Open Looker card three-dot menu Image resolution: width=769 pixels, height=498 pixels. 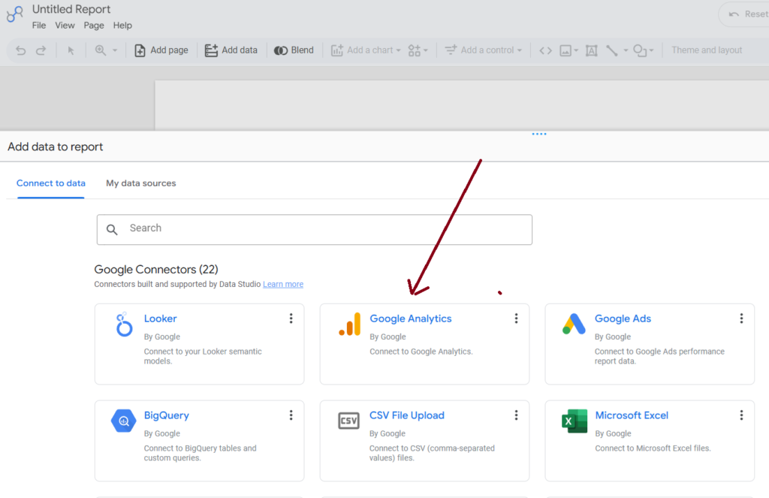click(291, 318)
